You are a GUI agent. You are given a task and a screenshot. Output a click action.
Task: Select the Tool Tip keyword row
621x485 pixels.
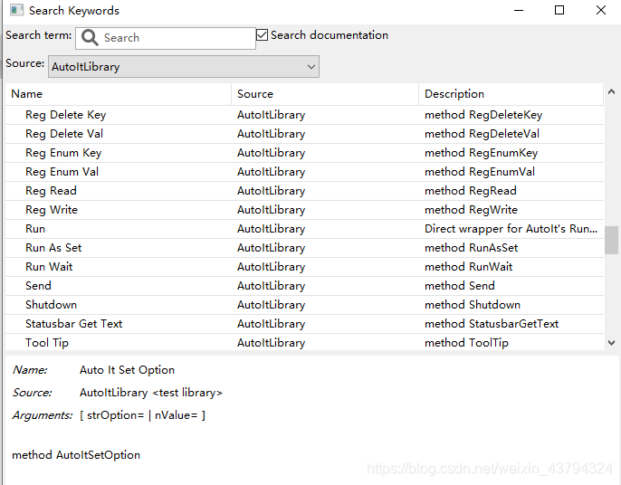point(304,342)
